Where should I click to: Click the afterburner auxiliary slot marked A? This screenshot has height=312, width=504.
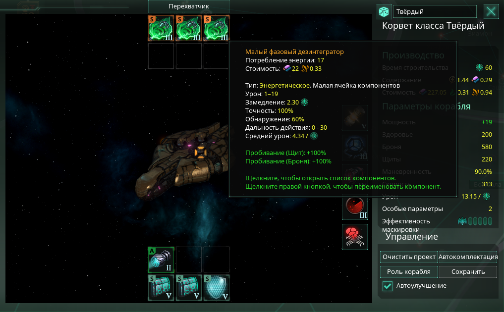pos(161,260)
